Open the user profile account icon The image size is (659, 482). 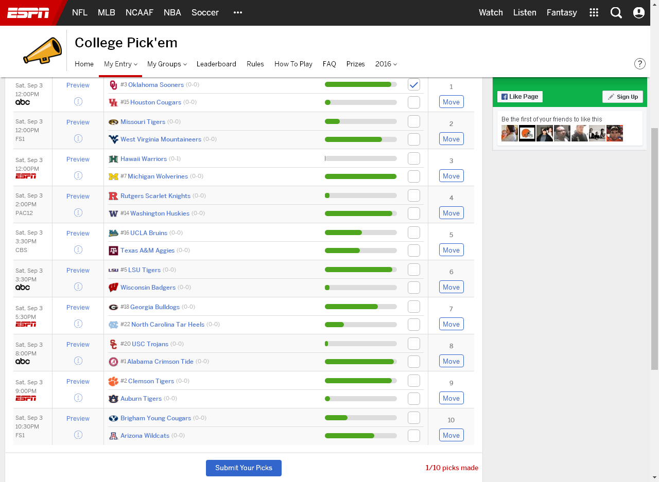(x=639, y=13)
